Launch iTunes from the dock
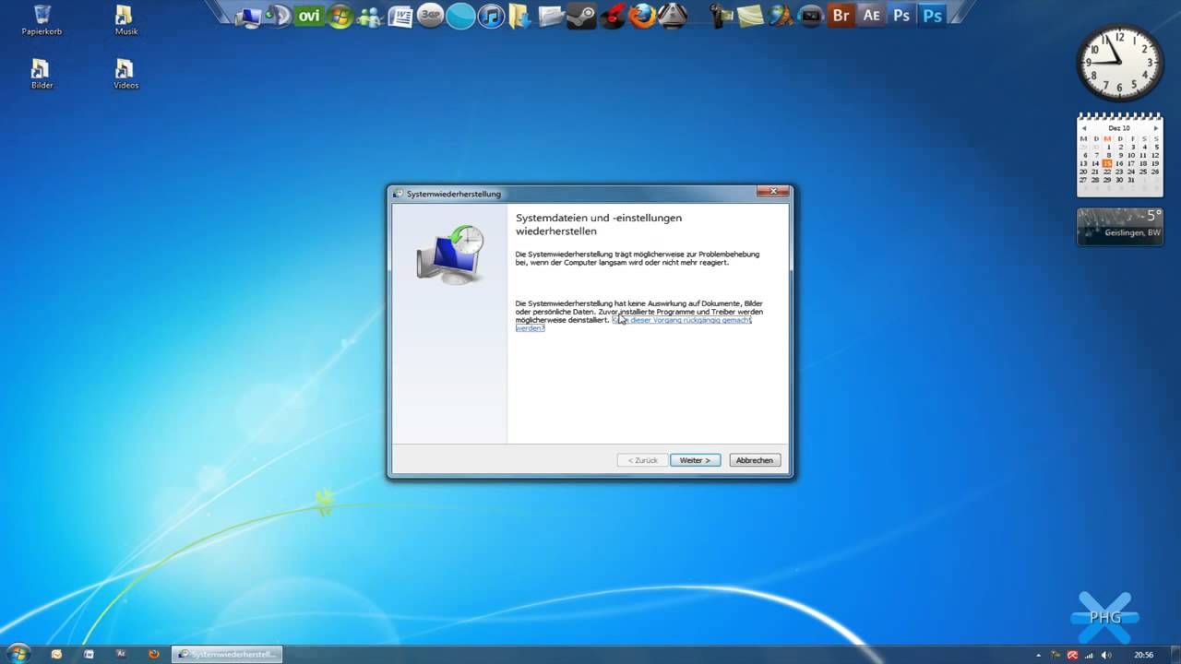The image size is (1181, 664). (492, 16)
